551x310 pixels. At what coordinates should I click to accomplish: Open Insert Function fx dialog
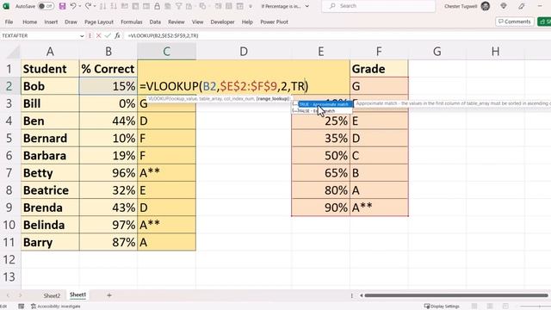coord(117,35)
